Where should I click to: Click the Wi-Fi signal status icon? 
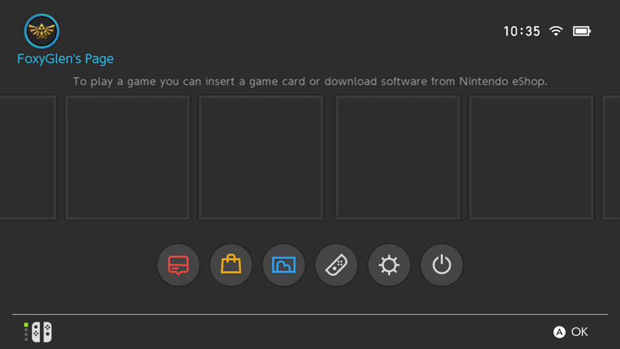pyautogui.click(x=556, y=31)
